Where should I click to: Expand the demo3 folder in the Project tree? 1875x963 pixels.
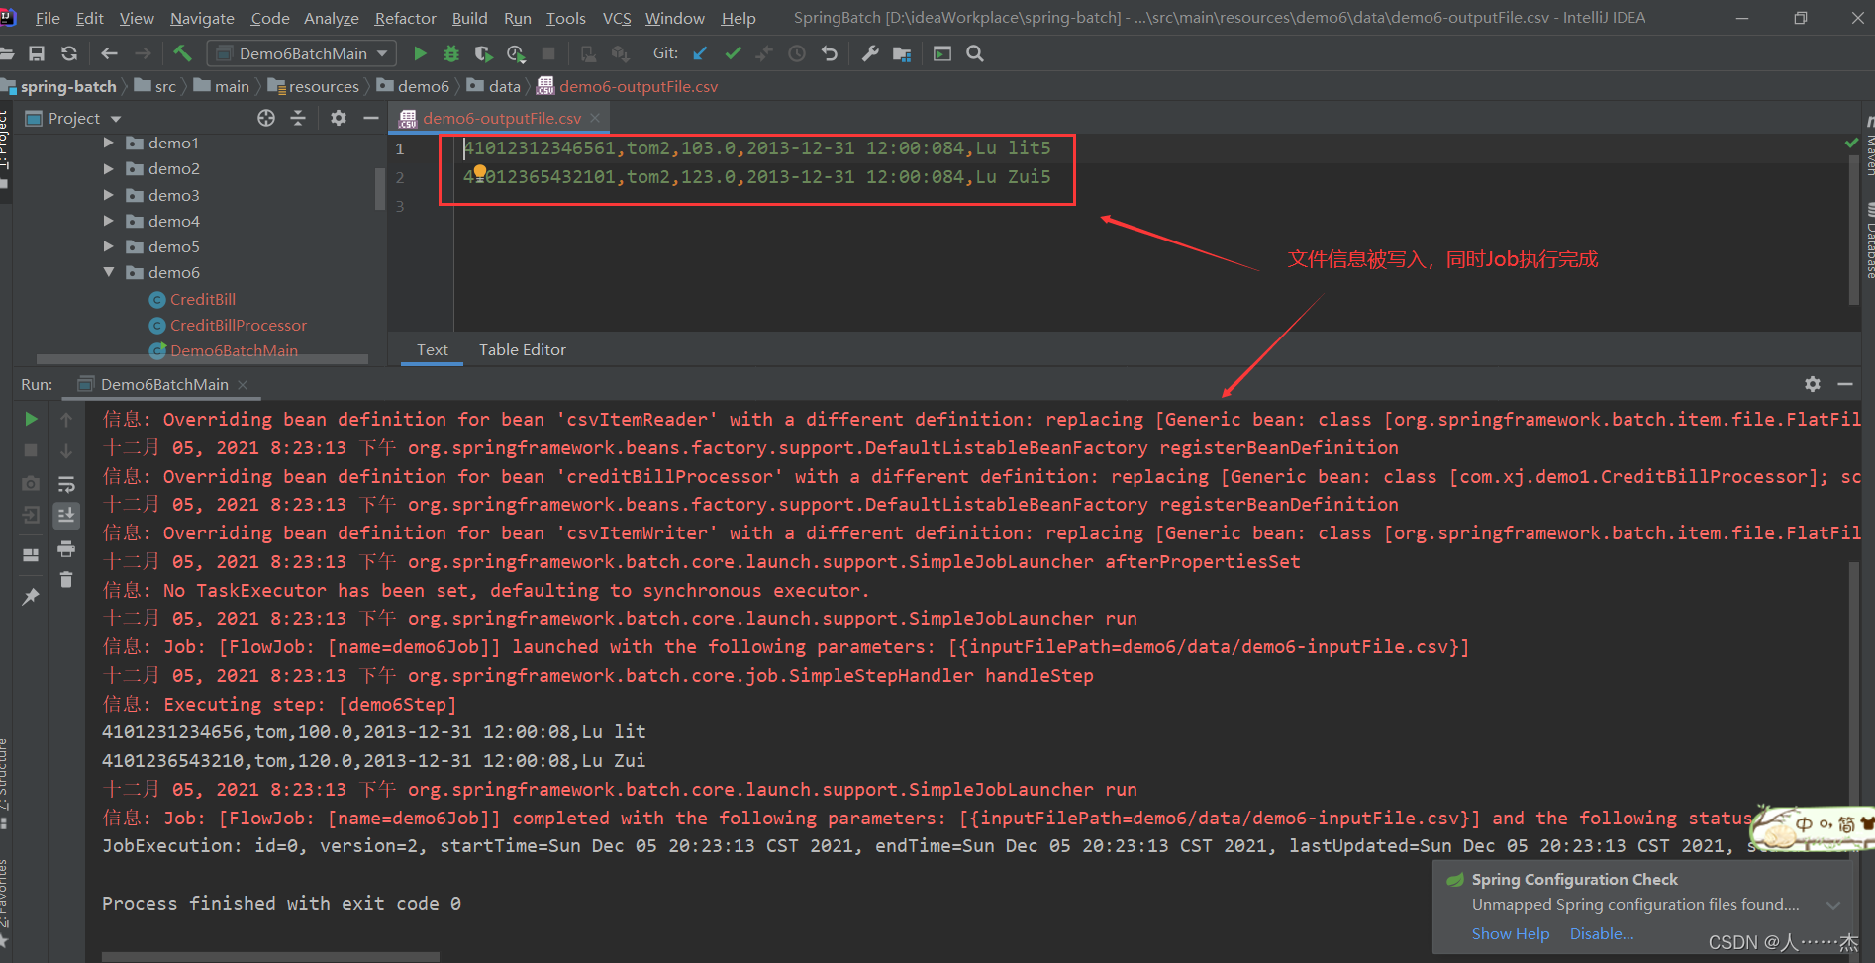(x=109, y=195)
